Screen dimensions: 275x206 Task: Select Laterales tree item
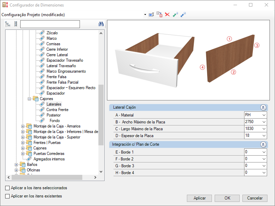click(x=54, y=104)
